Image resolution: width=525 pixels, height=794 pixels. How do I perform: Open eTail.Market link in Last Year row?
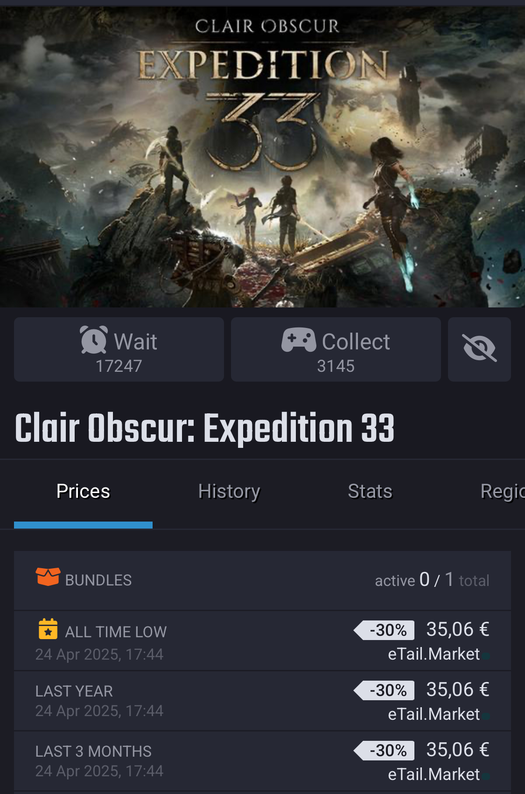[434, 714]
